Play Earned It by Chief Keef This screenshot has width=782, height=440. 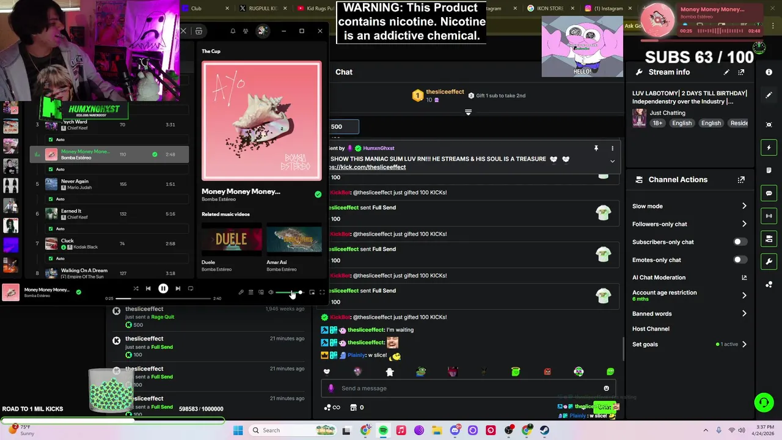pyautogui.click(x=109, y=214)
